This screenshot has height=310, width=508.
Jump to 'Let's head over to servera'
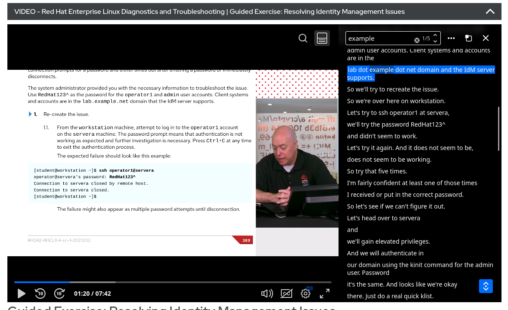(x=383, y=218)
